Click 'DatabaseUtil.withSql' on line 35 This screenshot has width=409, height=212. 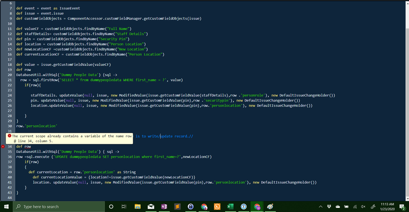pyautogui.click(x=37, y=152)
